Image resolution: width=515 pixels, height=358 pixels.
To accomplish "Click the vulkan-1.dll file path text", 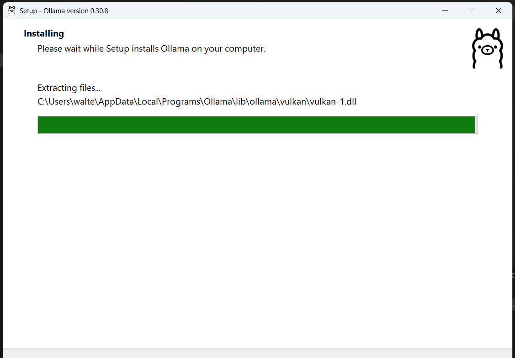I will [x=197, y=101].
